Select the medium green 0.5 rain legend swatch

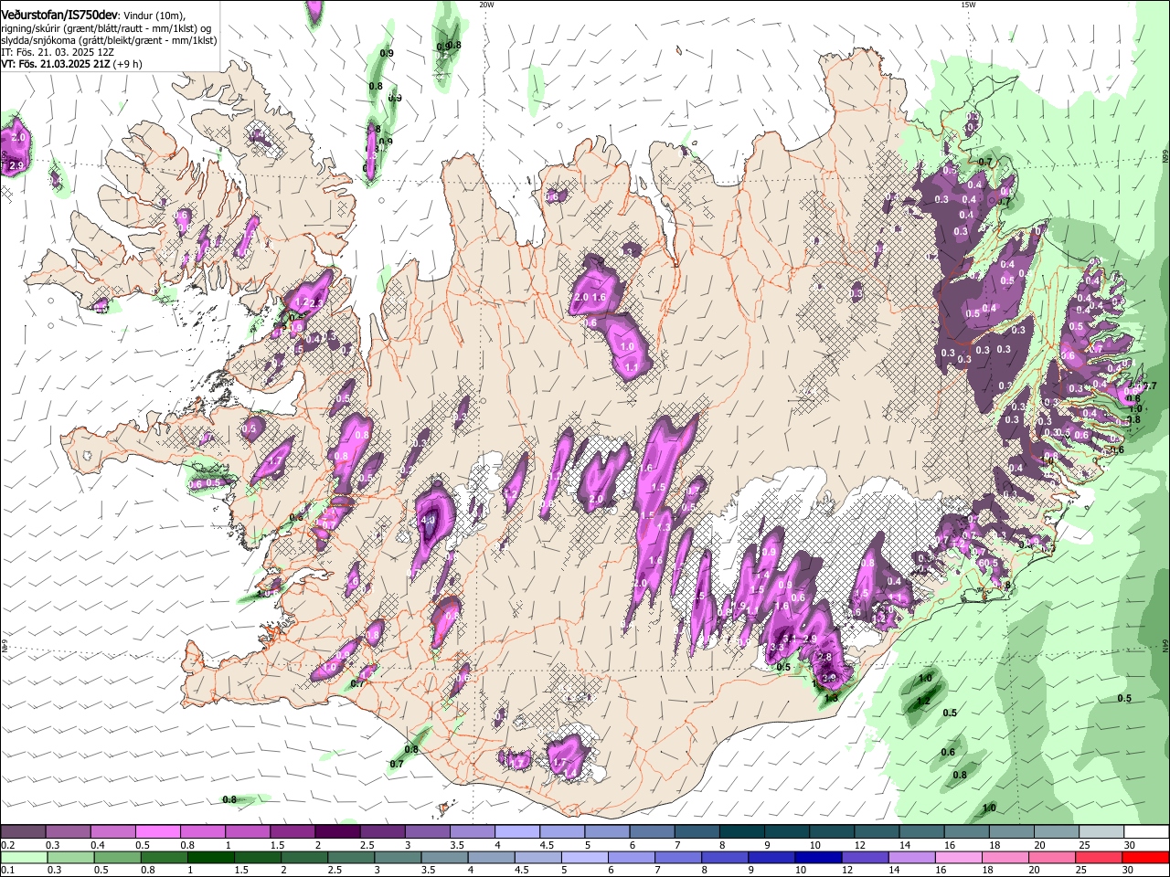click(117, 858)
